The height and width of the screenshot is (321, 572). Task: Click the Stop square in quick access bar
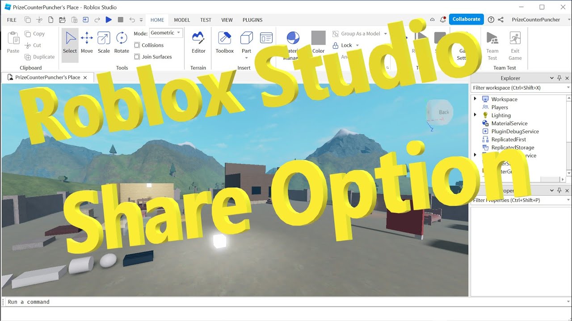point(120,20)
